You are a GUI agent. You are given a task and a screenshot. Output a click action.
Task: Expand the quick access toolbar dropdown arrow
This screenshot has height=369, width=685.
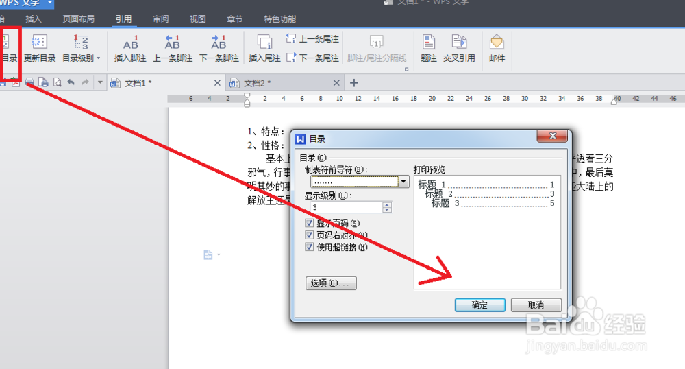(100, 82)
